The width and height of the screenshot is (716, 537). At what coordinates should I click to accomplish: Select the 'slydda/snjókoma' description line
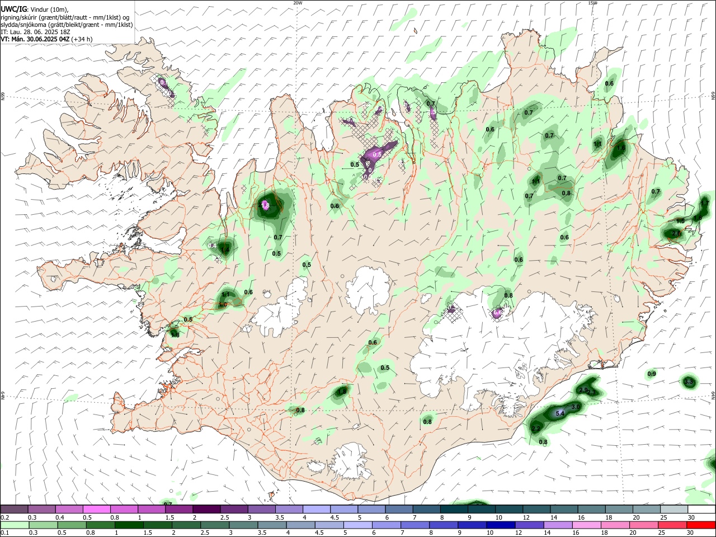point(67,25)
